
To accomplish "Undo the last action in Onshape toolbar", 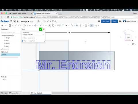I will (x=2, y=25).
